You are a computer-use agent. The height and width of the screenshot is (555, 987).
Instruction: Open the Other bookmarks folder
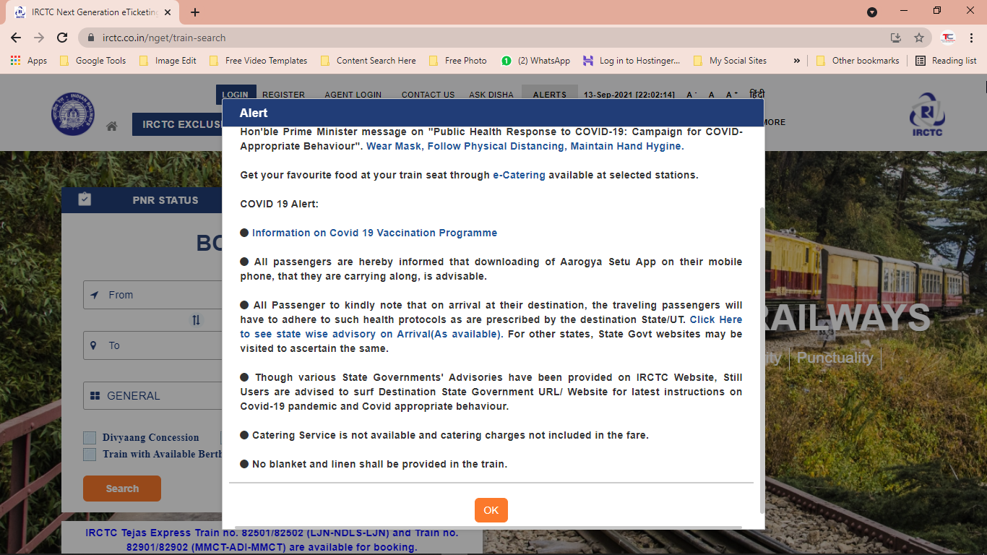[858, 61]
